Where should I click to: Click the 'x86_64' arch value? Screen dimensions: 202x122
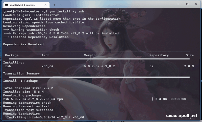click(x=47, y=66)
